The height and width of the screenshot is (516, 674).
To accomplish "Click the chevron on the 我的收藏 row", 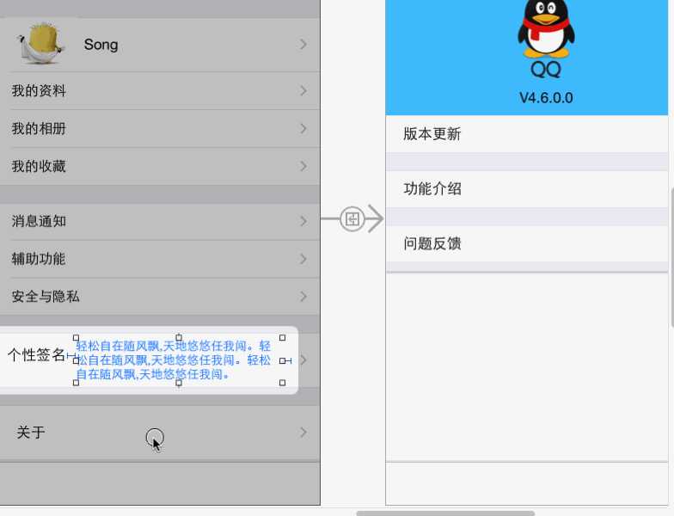I will [303, 166].
